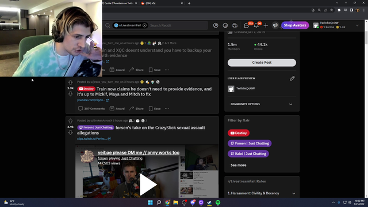The width and height of the screenshot is (368, 207).
Task: Click the megaphone advertise icon
Action: point(275,25)
